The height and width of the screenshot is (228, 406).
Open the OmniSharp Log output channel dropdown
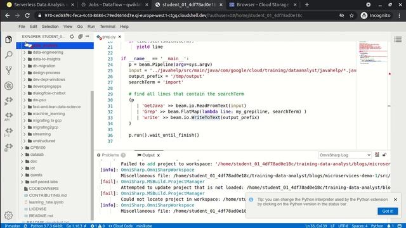click(x=344, y=155)
